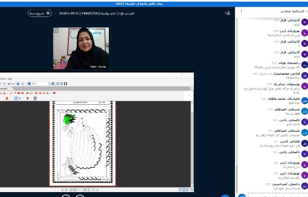Click the zoom out minus icon
308x197 pixels.
[28, 84]
